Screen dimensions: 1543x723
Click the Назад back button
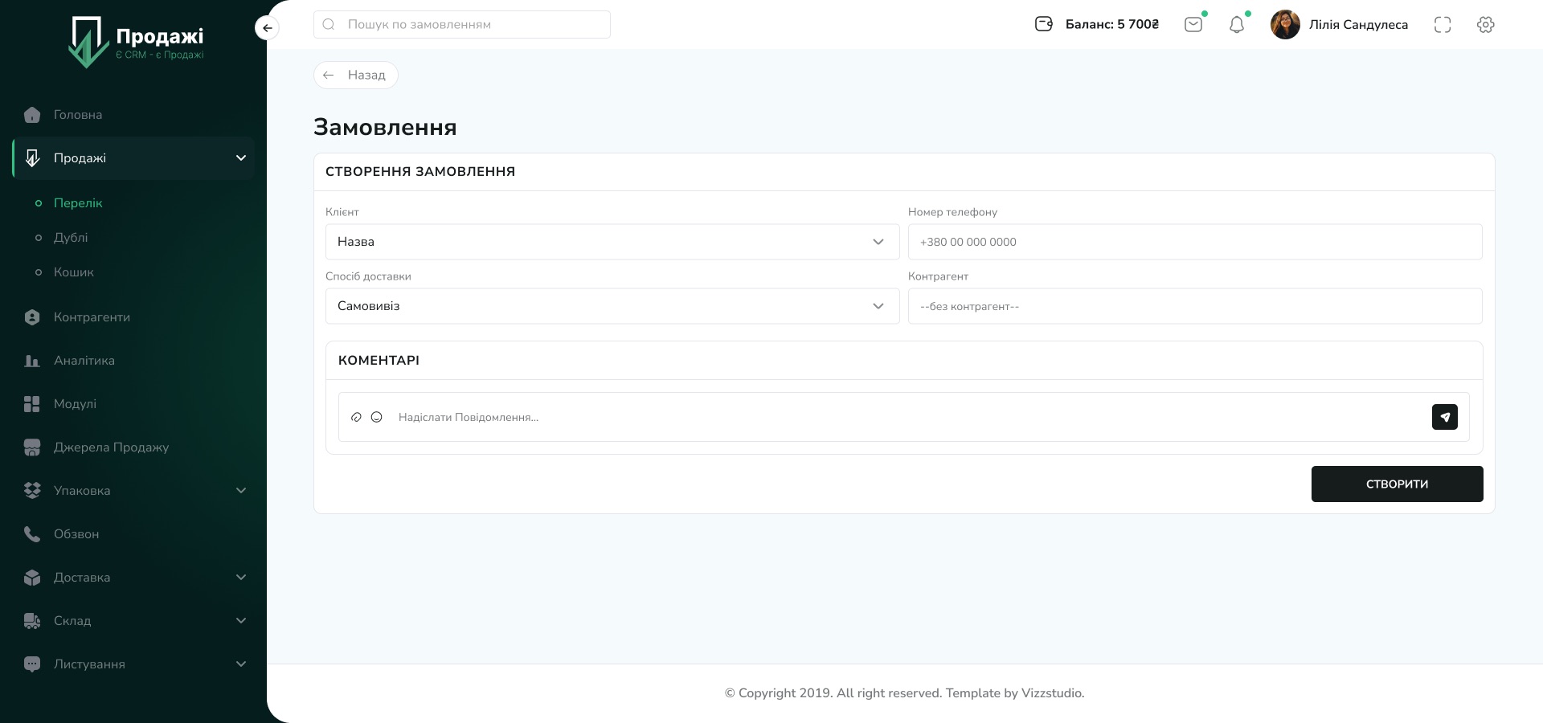click(x=355, y=75)
